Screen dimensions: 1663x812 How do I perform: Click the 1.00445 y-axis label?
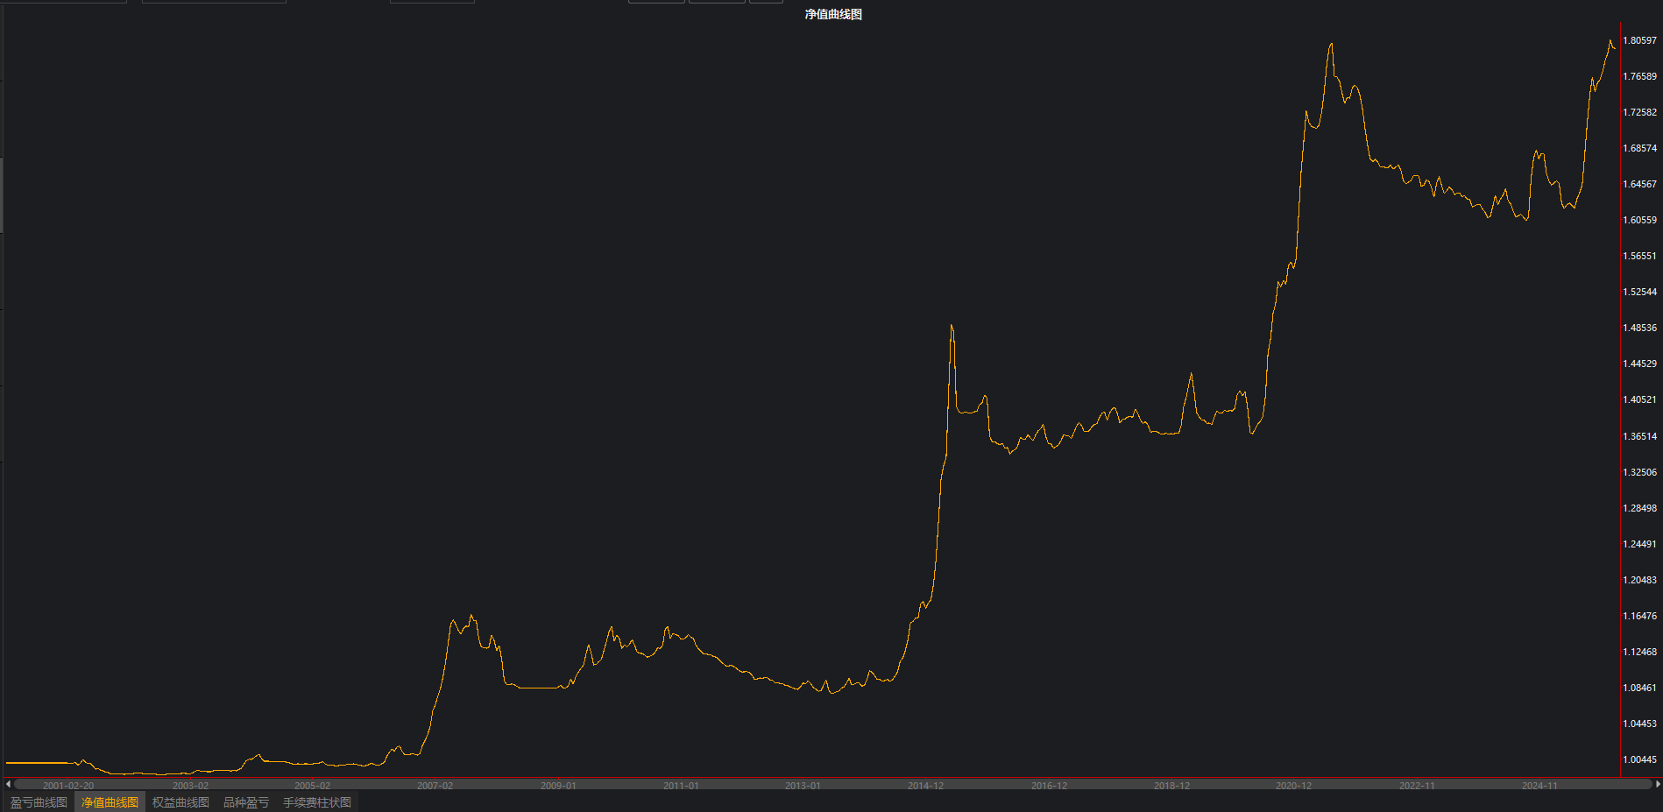1639,759
